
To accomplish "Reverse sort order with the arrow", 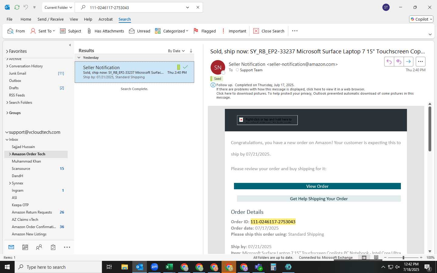I will [191, 51].
